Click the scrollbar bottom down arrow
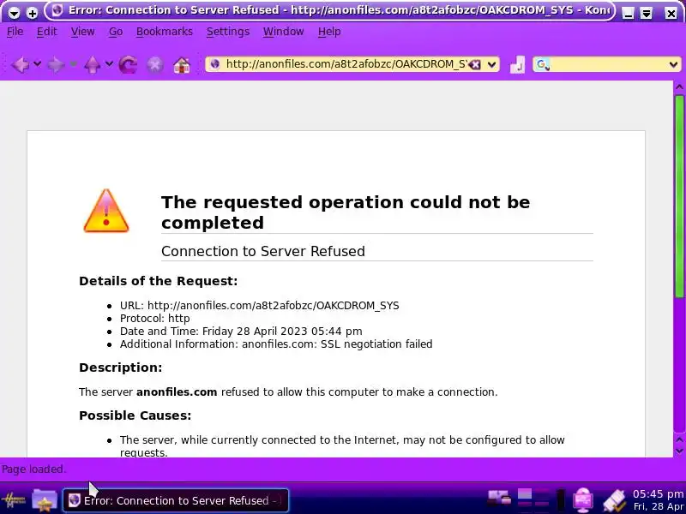Viewport: 686px width, 514px height. [x=679, y=451]
